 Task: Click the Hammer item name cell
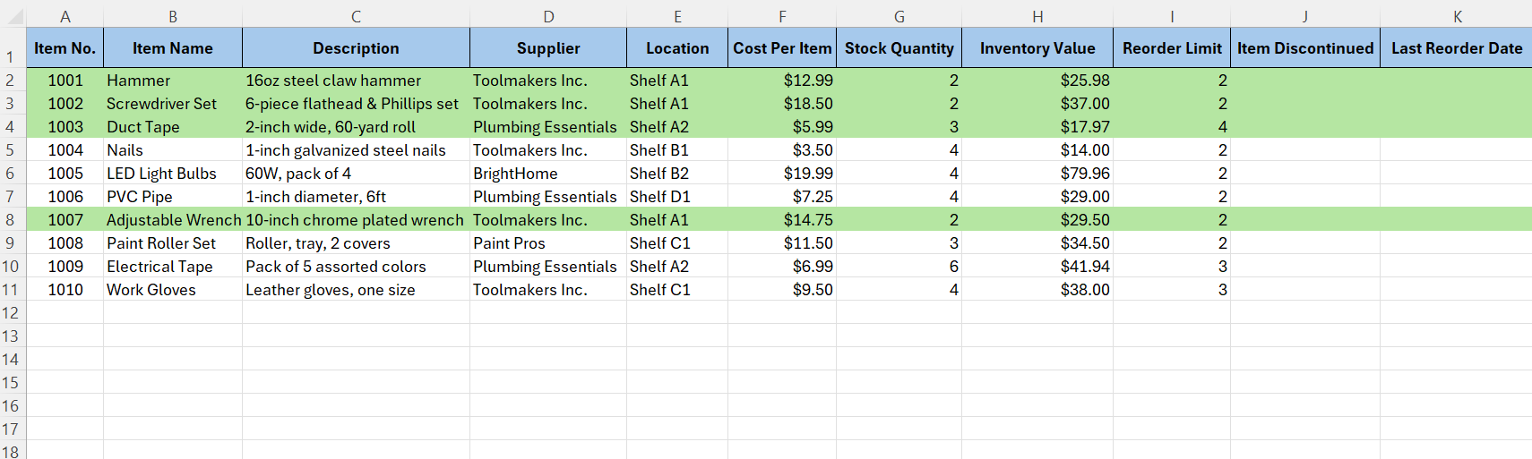tap(172, 81)
